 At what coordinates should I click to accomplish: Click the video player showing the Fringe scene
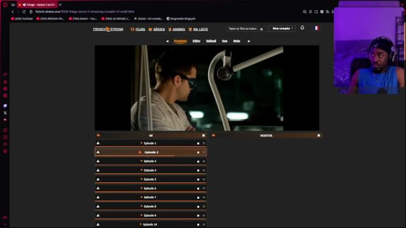207,88
